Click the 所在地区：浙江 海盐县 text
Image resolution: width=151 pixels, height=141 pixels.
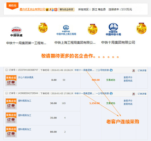coord(92,9)
